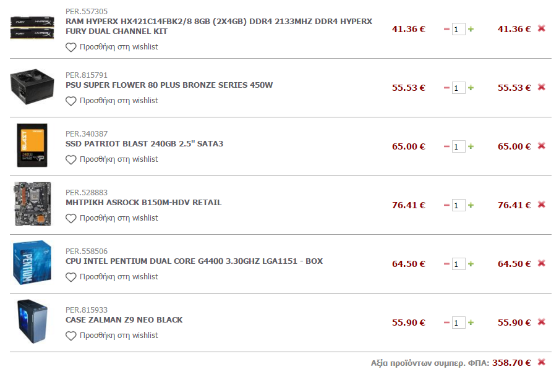Open the SSD Patriot Blast 240GB product link

[144, 143]
